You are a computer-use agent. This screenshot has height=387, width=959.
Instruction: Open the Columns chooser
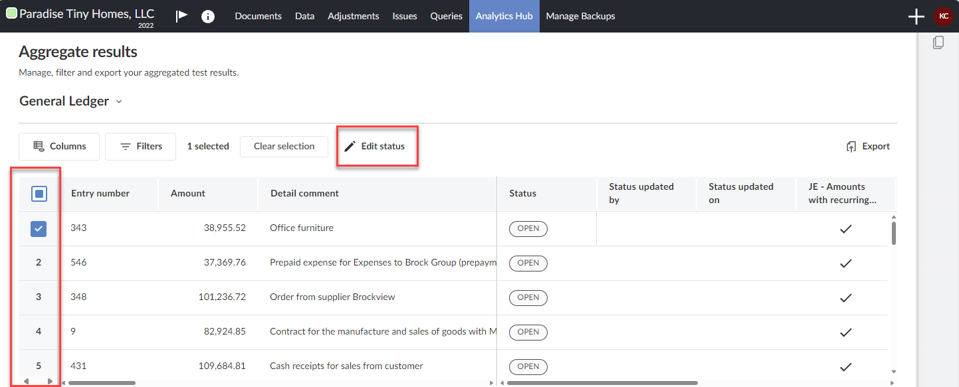pyautogui.click(x=59, y=146)
